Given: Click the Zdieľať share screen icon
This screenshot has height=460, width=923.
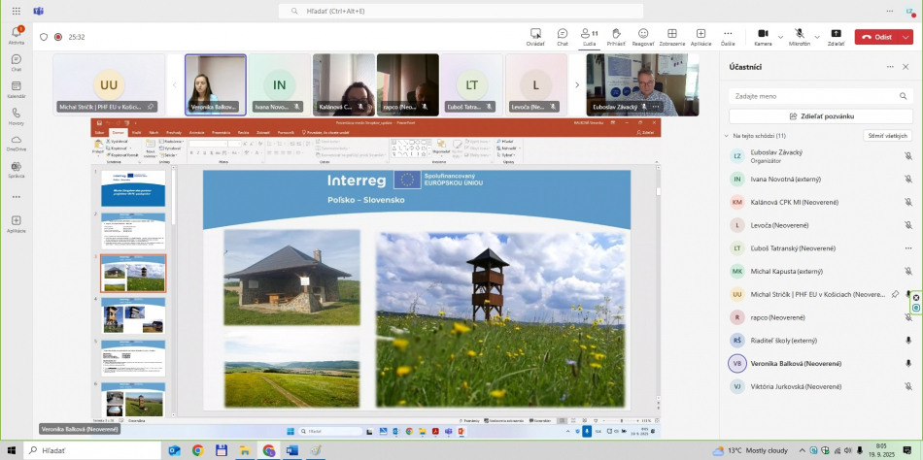Looking at the screenshot, I should click(x=836, y=33).
